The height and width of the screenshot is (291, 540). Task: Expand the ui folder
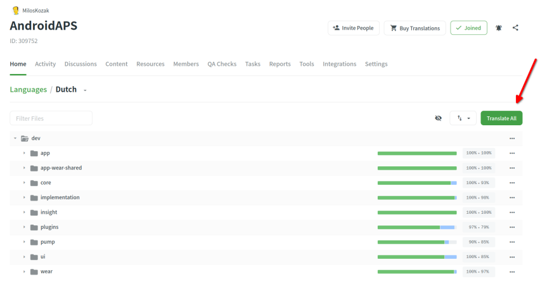coord(24,256)
